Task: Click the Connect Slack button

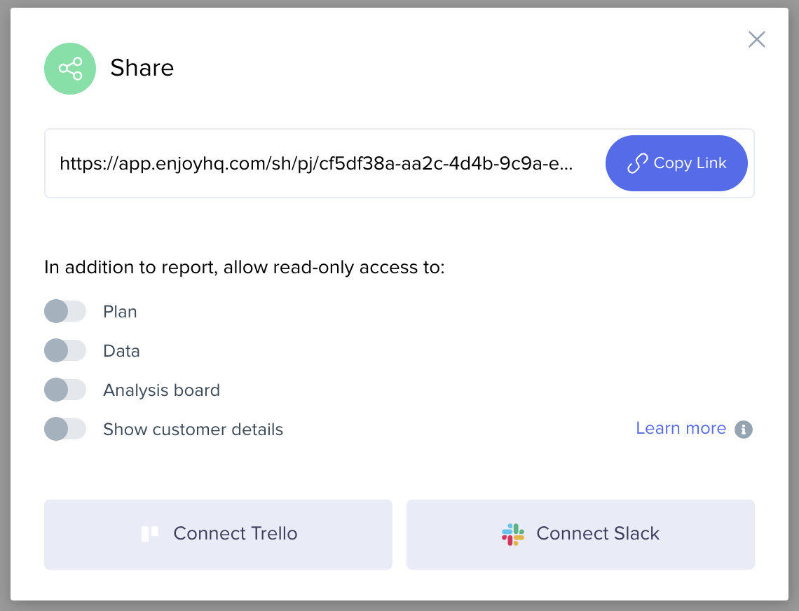Action: tap(580, 534)
